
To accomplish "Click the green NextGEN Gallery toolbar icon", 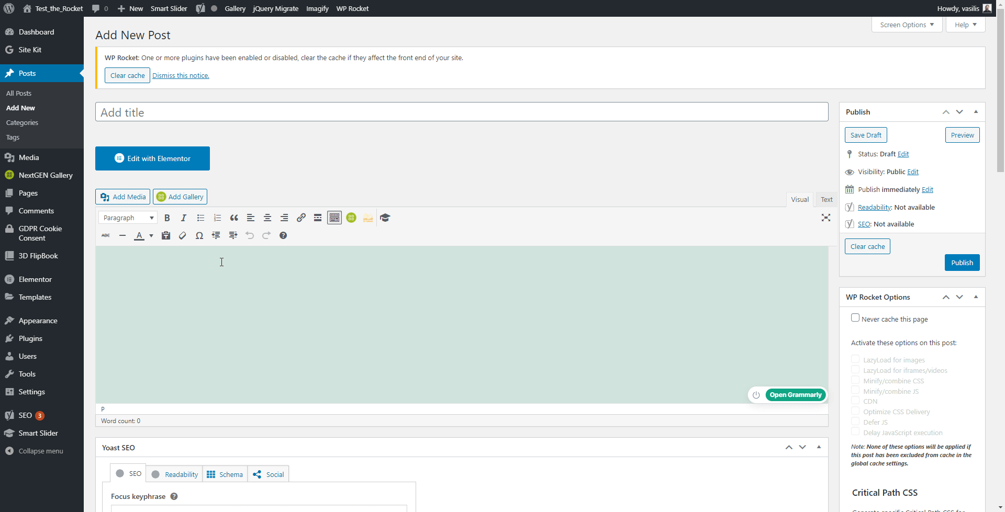I will (351, 218).
